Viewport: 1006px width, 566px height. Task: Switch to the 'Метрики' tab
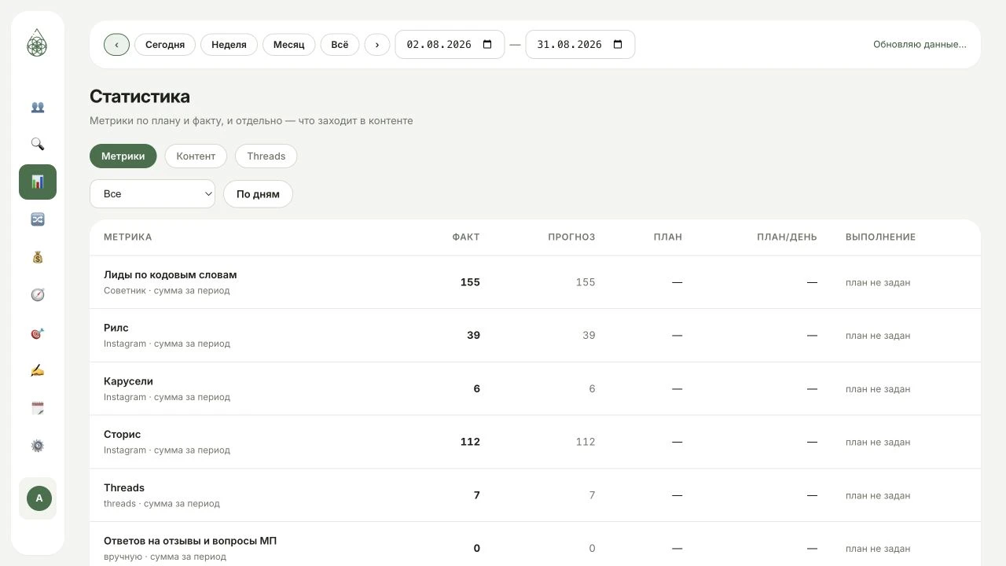123,156
